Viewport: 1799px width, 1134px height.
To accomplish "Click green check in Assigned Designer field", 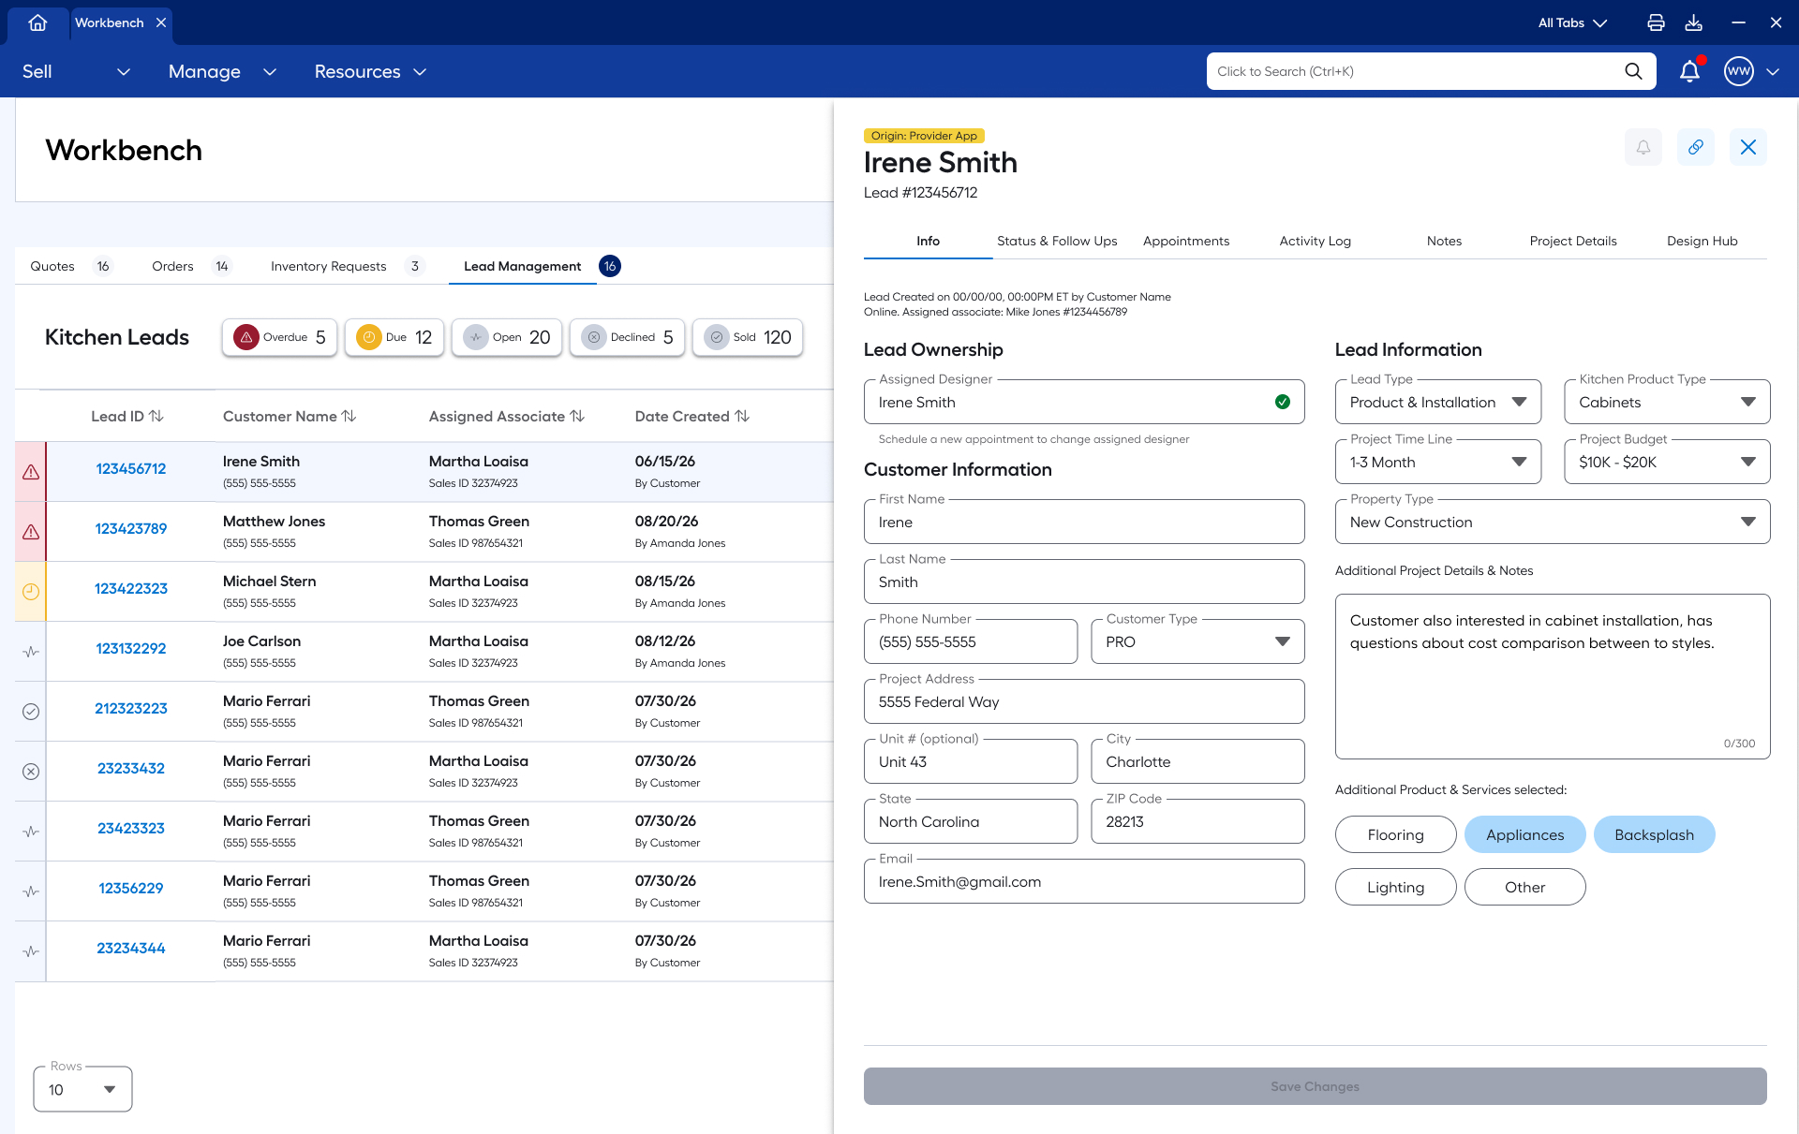I will click(x=1283, y=402).
